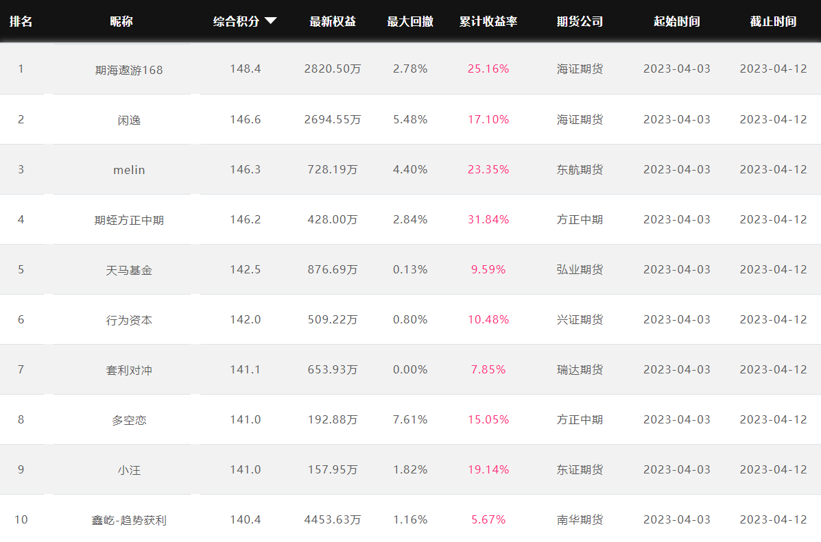Open nickname 小汪
821x542 pixels.
(x=129, y=470)
